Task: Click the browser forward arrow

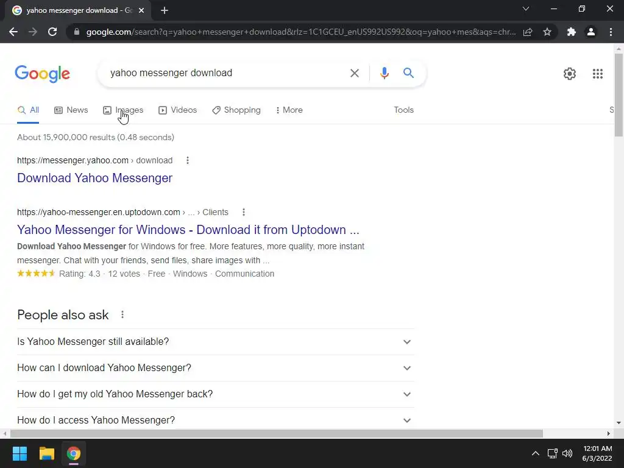Action: 33,32
